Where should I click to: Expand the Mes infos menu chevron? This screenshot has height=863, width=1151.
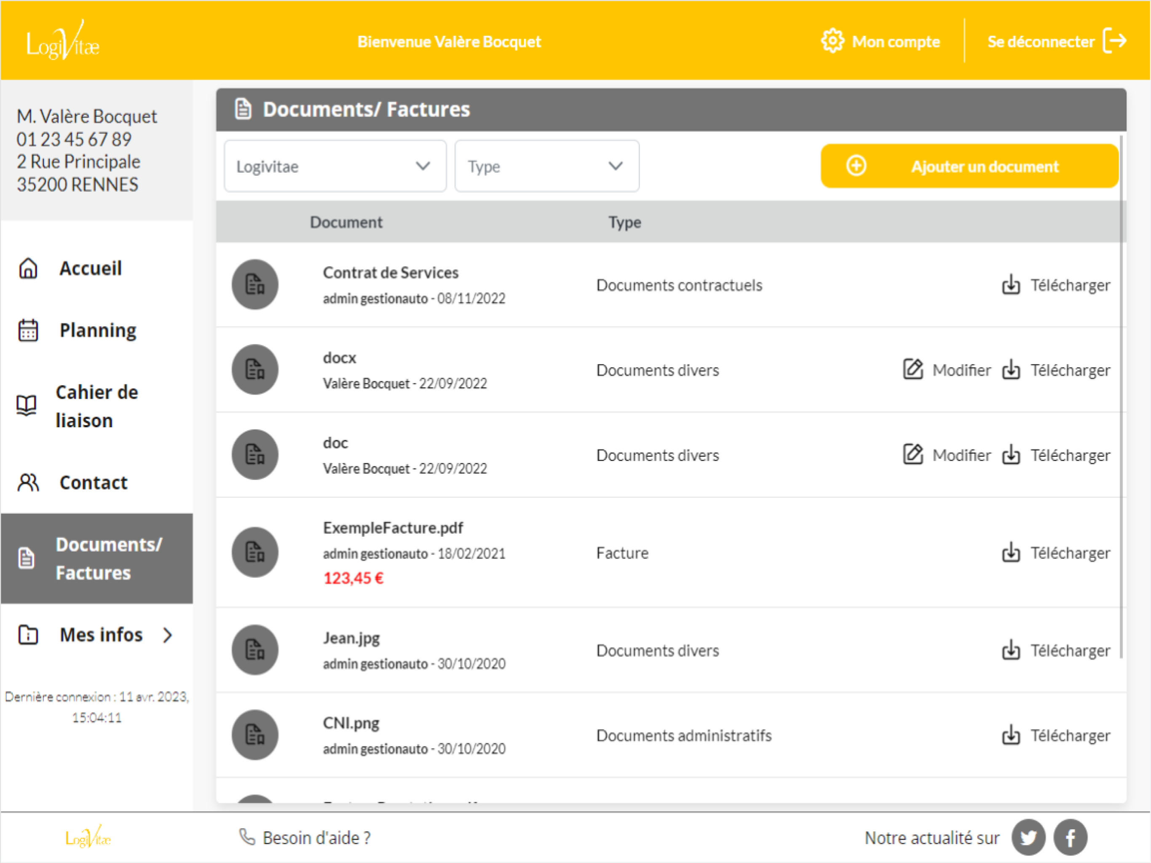167,635
